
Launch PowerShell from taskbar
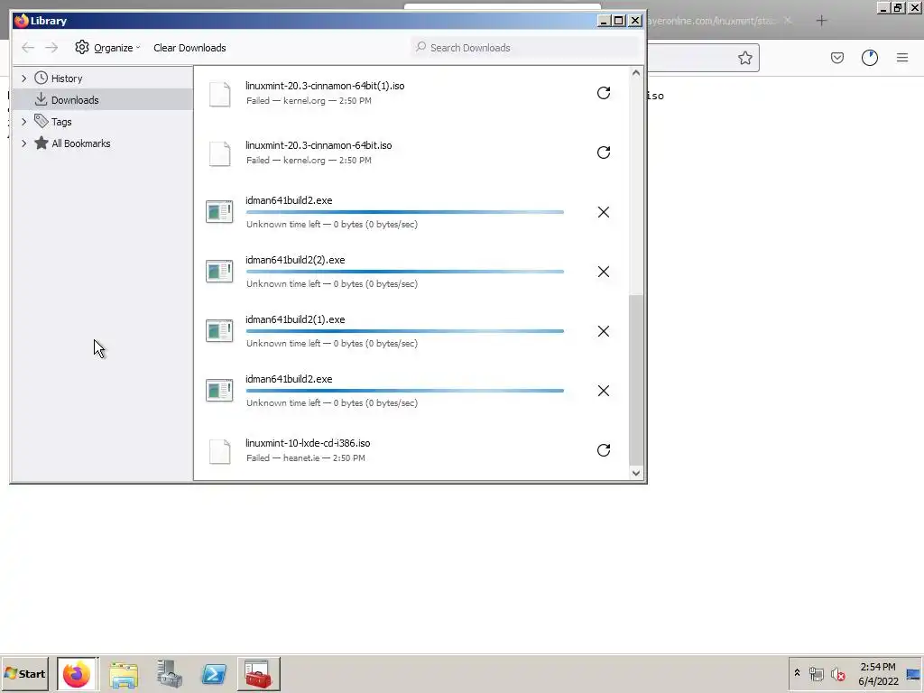[x=214, y=674]
